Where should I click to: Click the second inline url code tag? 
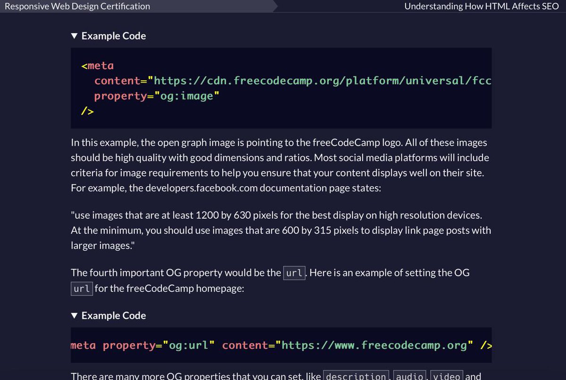pos(81,289)
